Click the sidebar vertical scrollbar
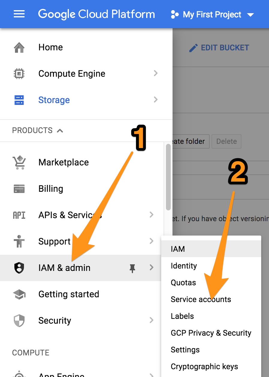 coord(168,177)
